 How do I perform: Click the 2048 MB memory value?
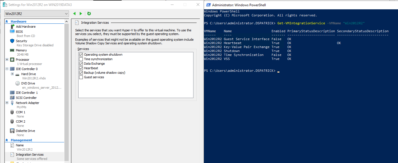click(23, 55)
